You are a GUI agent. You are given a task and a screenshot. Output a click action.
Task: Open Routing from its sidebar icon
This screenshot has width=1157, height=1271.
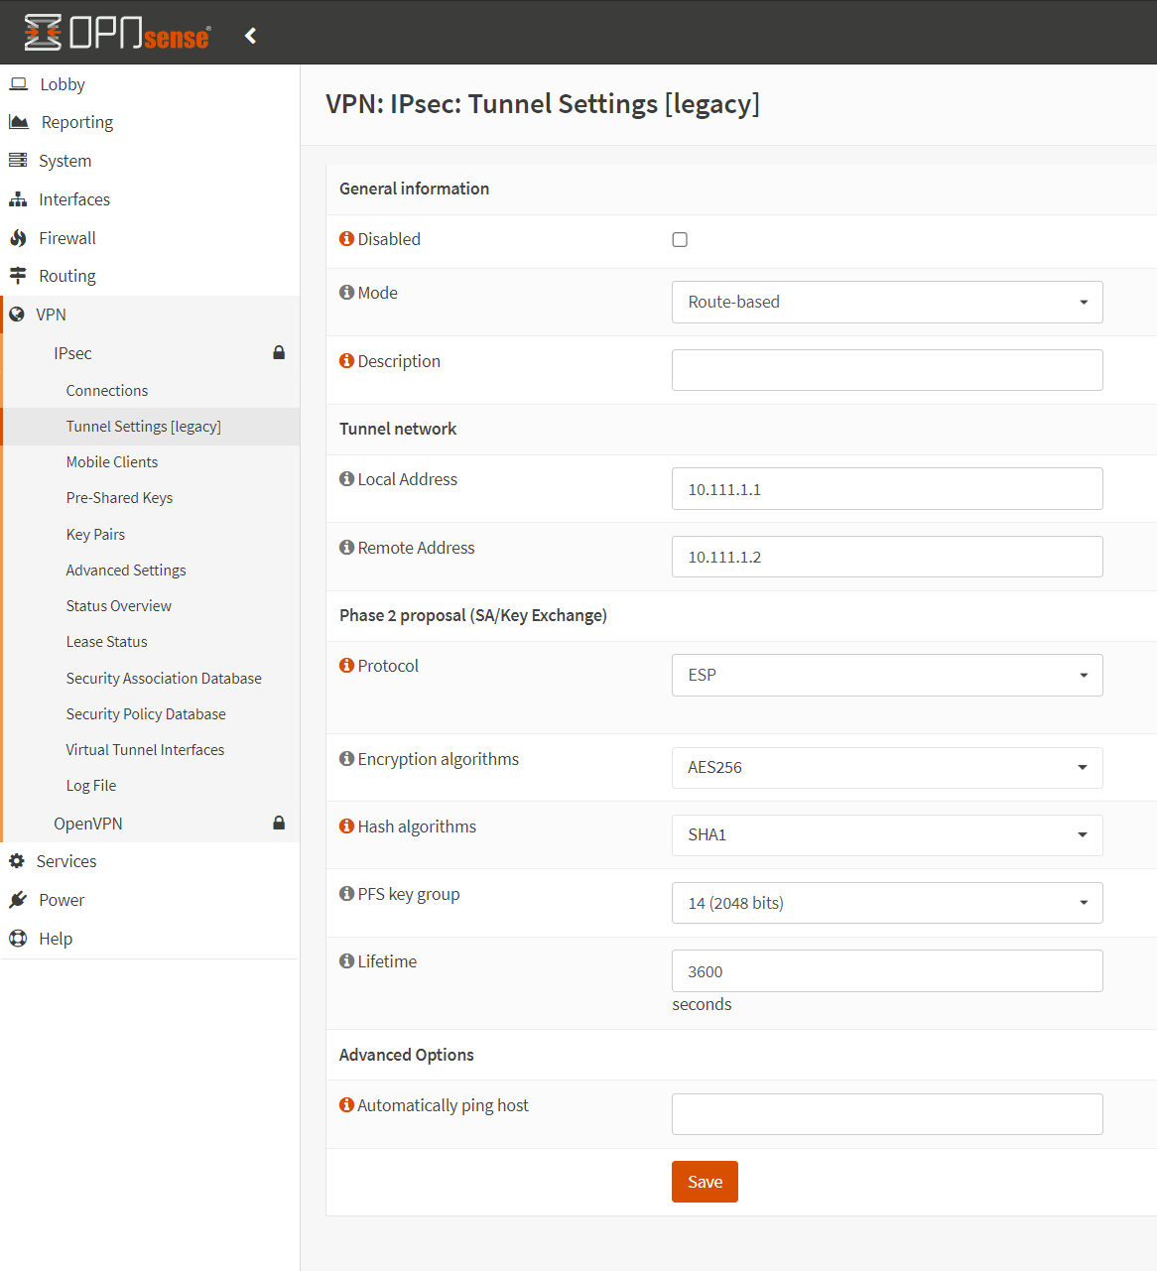[18, 275]
